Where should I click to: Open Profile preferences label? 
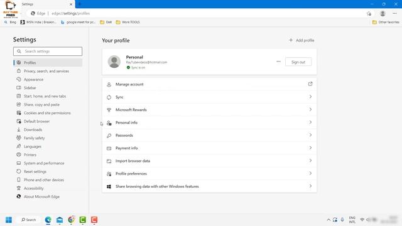(x=131, y=174)
